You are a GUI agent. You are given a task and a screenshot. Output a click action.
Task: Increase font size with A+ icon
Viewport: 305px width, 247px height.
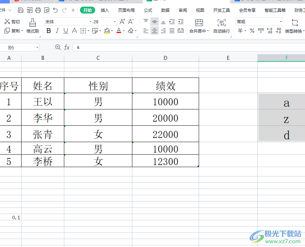coord(122,22)
